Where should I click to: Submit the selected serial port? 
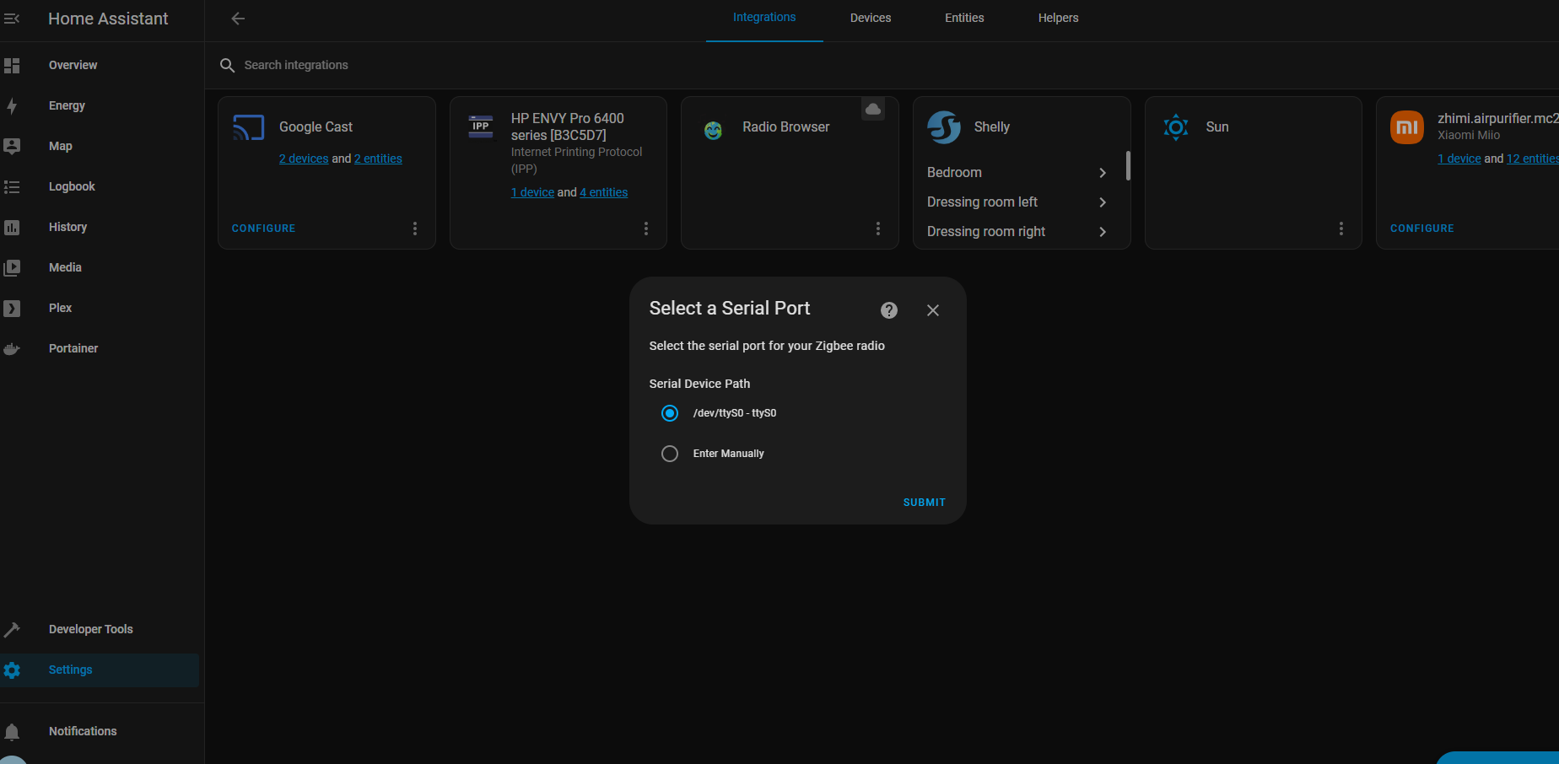click(x=924, y=502)
